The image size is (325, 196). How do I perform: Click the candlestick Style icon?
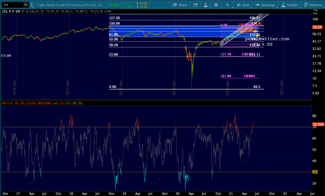point(238,5)
